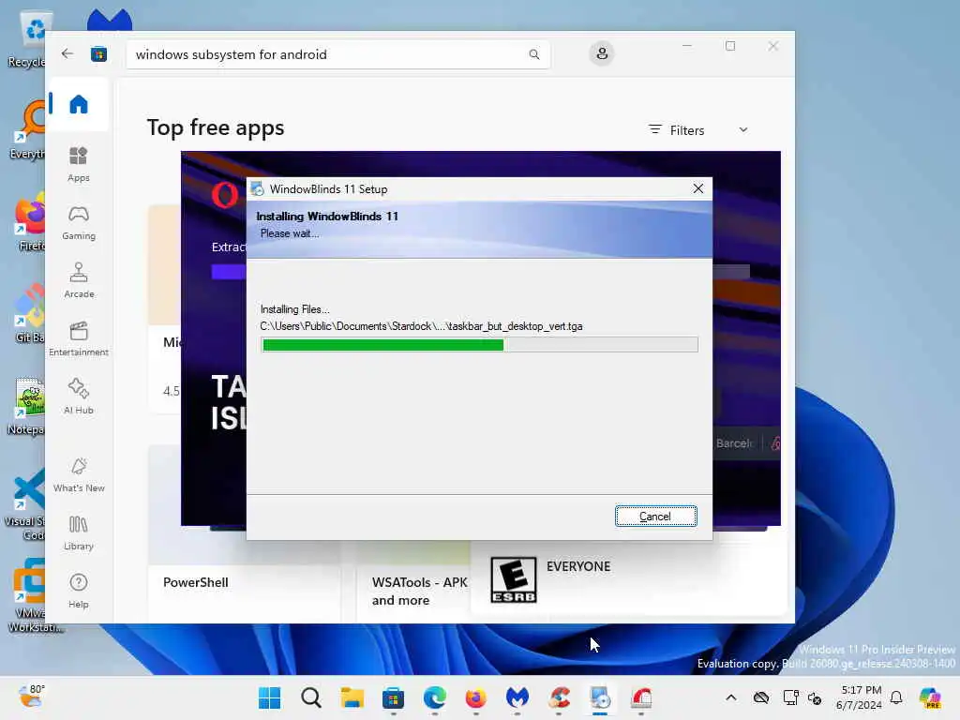960x720 pixels.
Task: Switch to Microsoft Store on taskbar
Action: point(393,697)
